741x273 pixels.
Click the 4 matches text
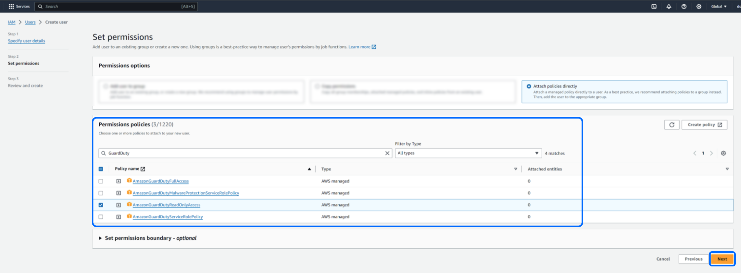click(555, 153)
